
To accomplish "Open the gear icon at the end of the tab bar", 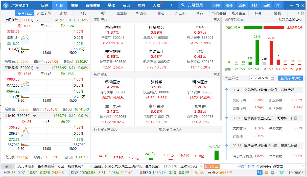I will [x=302, y=13].
